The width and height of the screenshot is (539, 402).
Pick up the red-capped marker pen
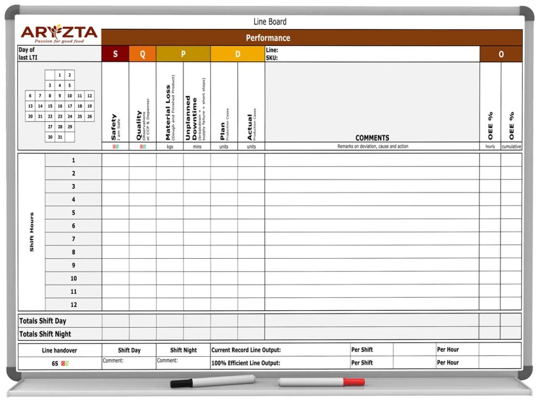tap(322, 382)
